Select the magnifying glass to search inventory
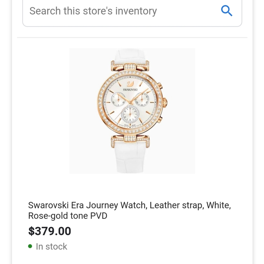Screen dimensions: 264x264 (227, 11)
